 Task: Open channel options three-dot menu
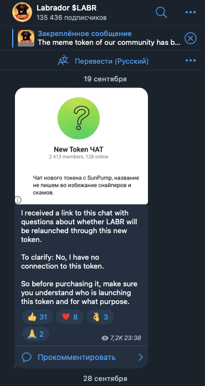(190, 12)
